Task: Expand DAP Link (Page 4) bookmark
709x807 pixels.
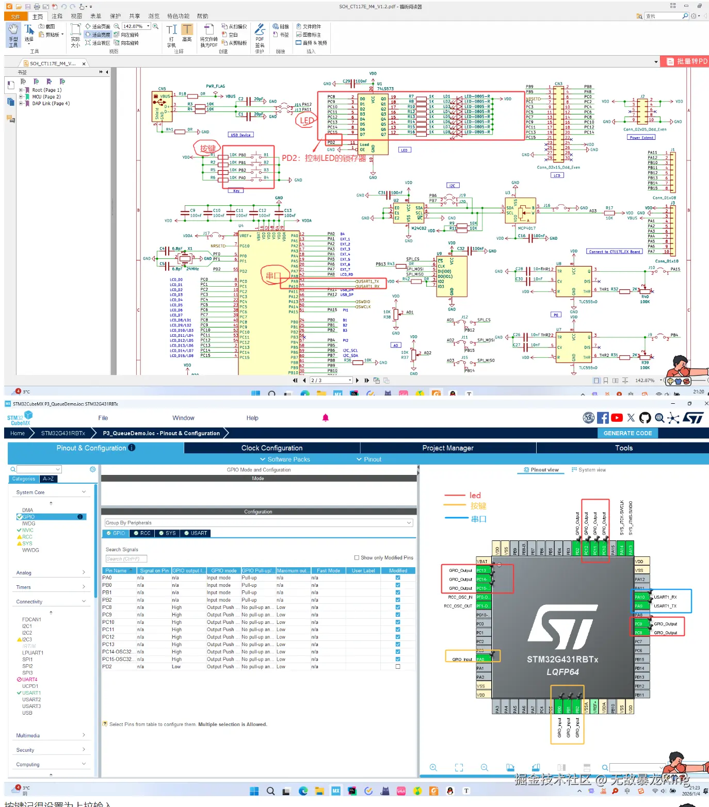Action: point(21,103)
